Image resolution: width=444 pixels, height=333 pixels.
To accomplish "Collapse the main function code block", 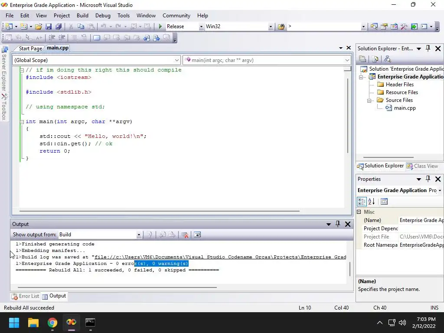I will [22, 122].
